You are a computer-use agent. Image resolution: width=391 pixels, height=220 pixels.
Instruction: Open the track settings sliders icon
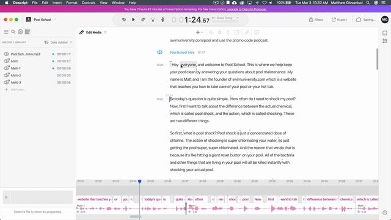pos(385,41)
